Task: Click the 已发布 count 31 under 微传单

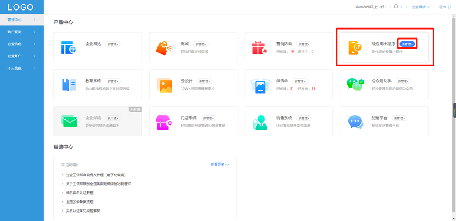Action: [313, 89]
